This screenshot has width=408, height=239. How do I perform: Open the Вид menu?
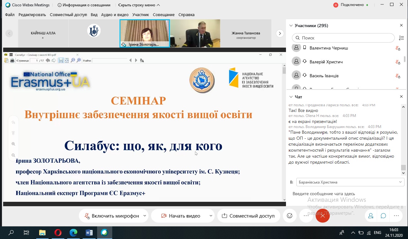(x=94, y=15)
